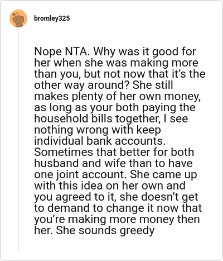Click the closing words "She sounds greedy"
This screenshot has width=223, height=261.
105,230
